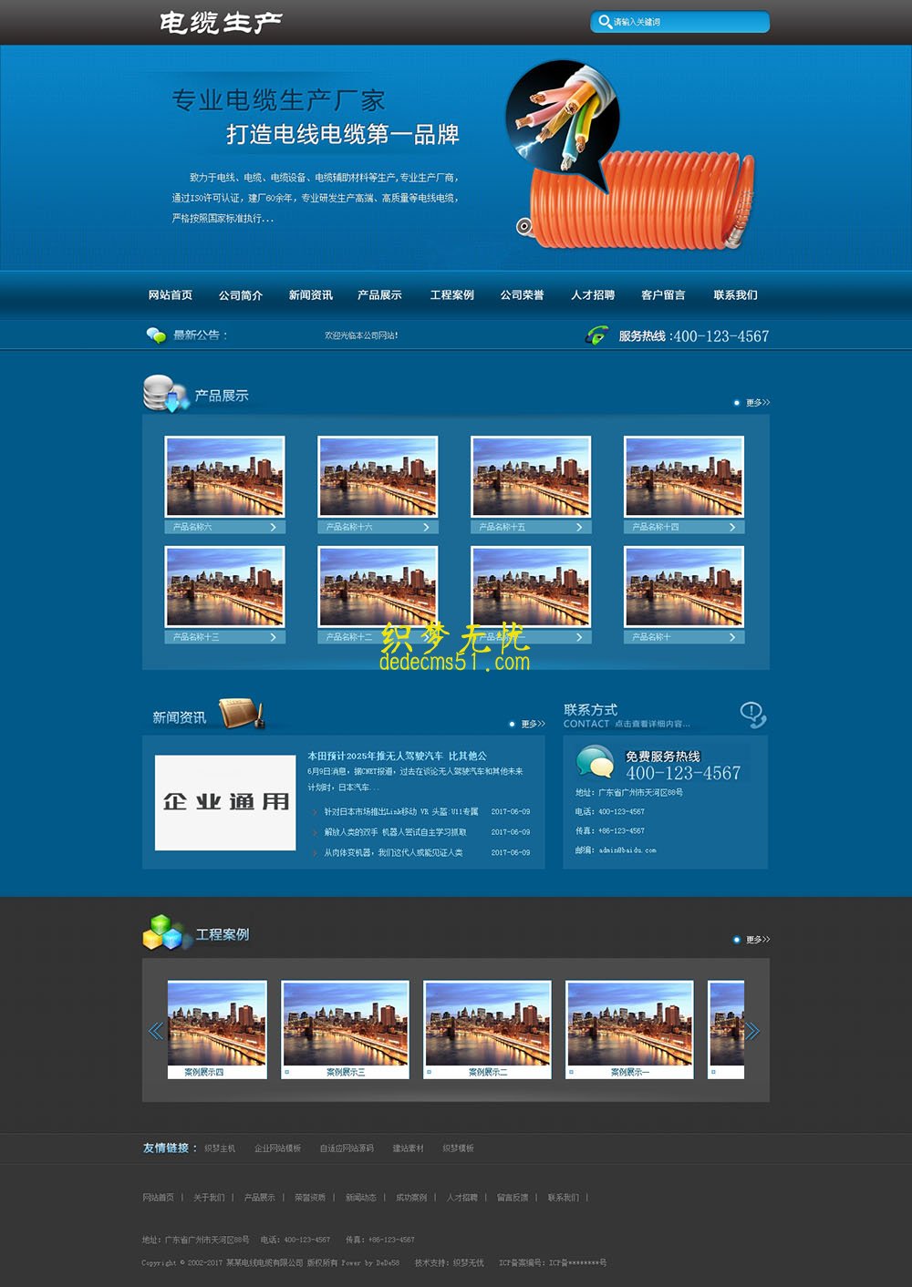Open the 织梦主机 friendly link
This screenshot has height=1287, width=912.
point(220,1148)
